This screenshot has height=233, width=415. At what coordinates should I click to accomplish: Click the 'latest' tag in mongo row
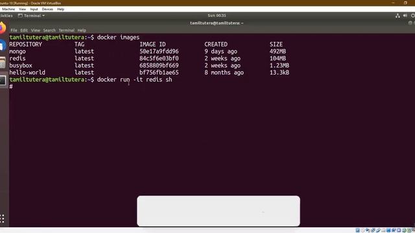coord(84,52)
